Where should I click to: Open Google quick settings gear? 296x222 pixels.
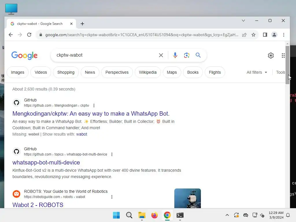tap(271, 55)
